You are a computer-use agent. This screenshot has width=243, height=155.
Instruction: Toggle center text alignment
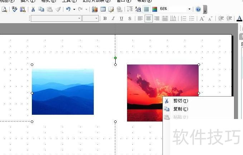tap(149, 19)
